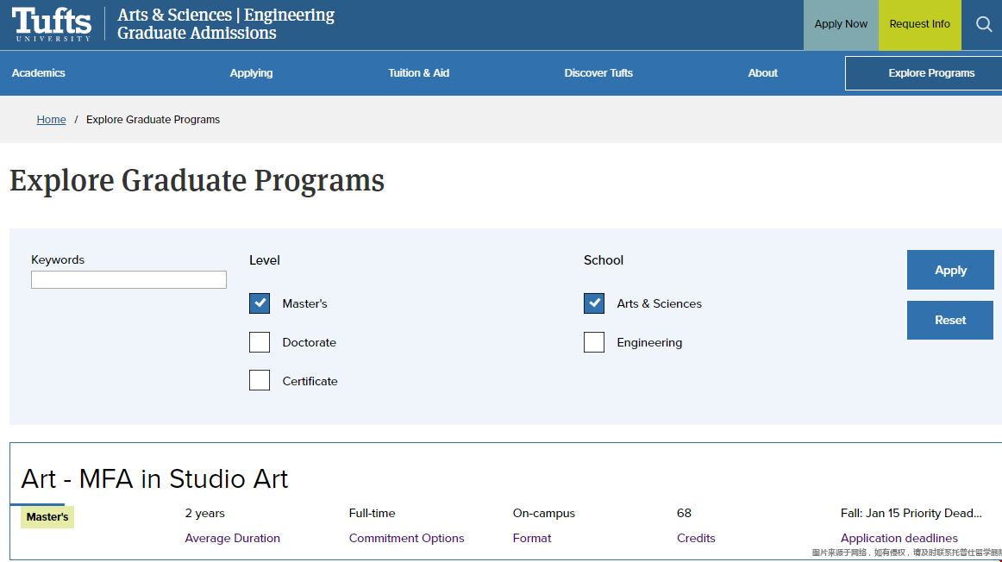Reset the program filters
Image resolution: width=1002 pixels, height=562 pixels.
(x=950, y=320)
